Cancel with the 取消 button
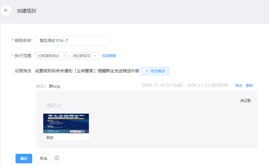 44,159
